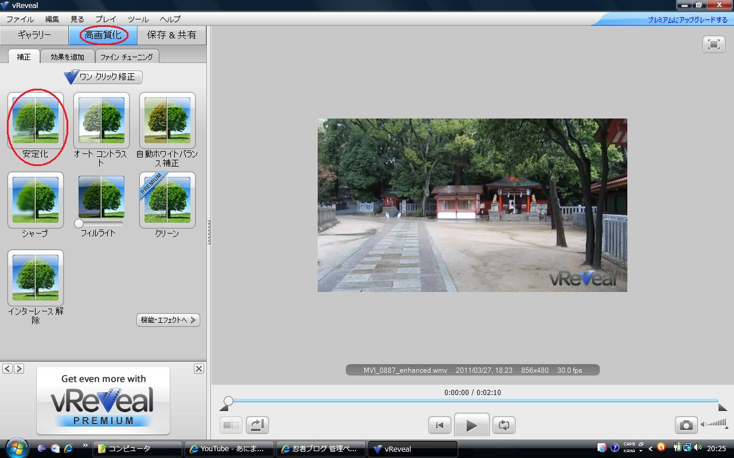The height and width of the screenshot is (458, 734).
Task: Close the ad panel
Action: point(199,369)
